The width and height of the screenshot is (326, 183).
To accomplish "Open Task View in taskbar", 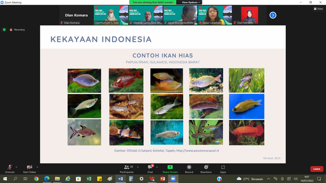I will coord(25,178).
